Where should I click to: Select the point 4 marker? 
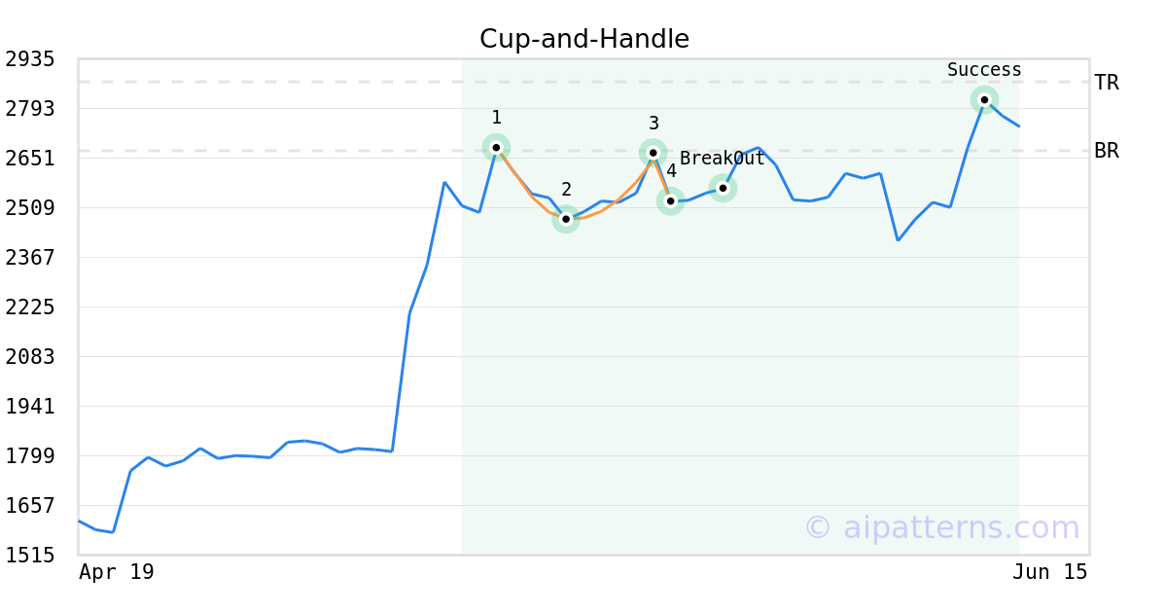click(x=670, y=201)
